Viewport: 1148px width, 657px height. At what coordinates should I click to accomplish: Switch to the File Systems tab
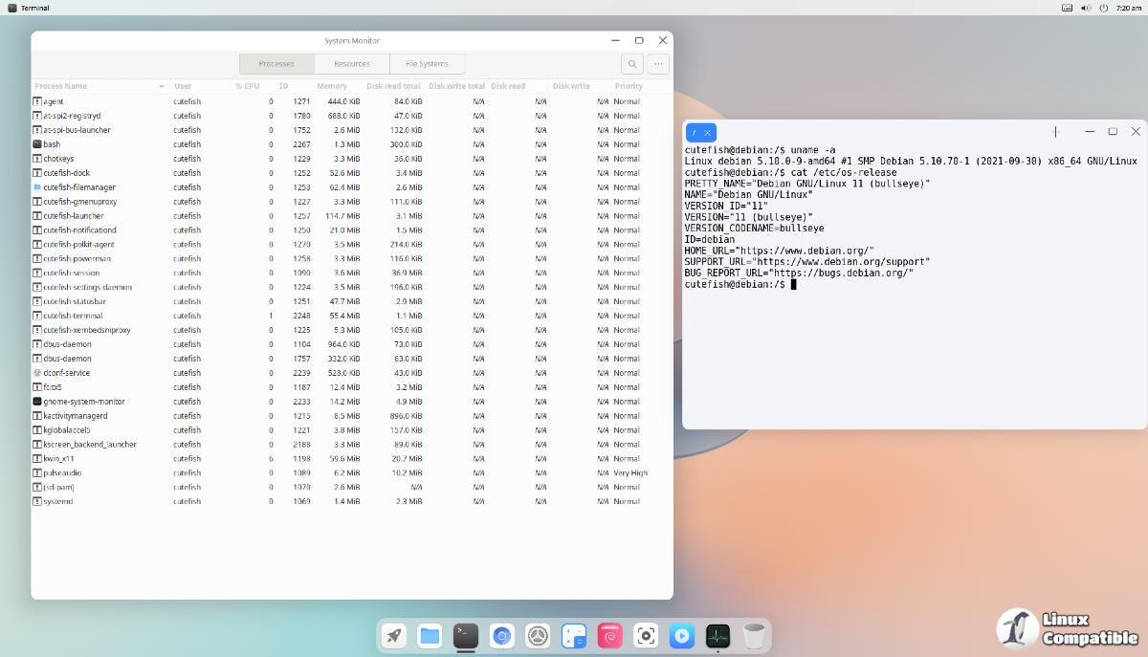[427, 64]
